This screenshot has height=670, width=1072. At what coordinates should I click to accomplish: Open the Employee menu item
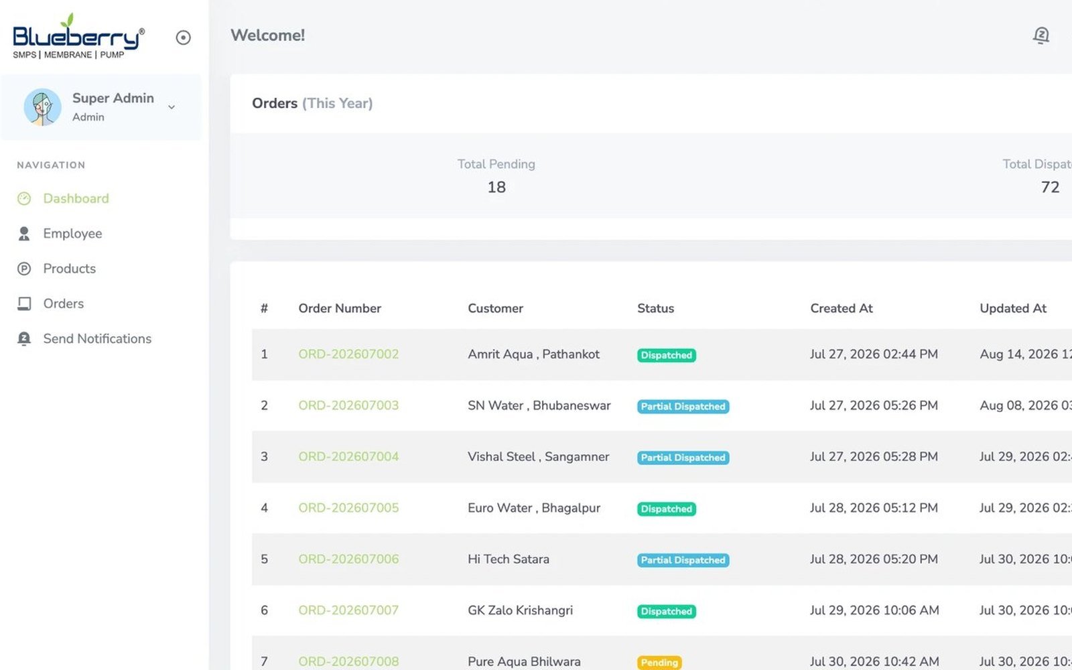click(x=72, y=233)
